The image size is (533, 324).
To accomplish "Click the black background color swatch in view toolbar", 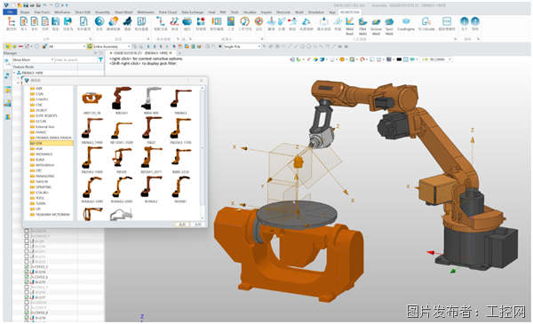I will click(x=399, y=59).
